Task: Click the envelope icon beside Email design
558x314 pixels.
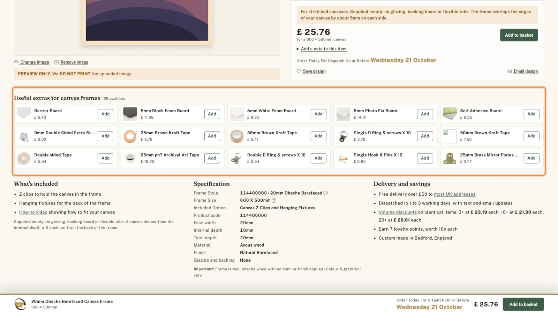Action: click(x=510, y=71)
